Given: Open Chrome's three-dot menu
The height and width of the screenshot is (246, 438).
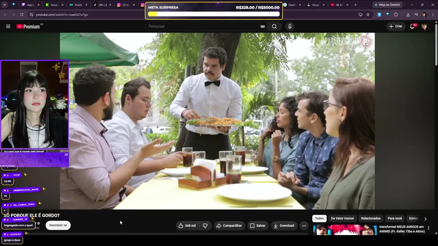Looking at the screenshot, I should 433,15.
